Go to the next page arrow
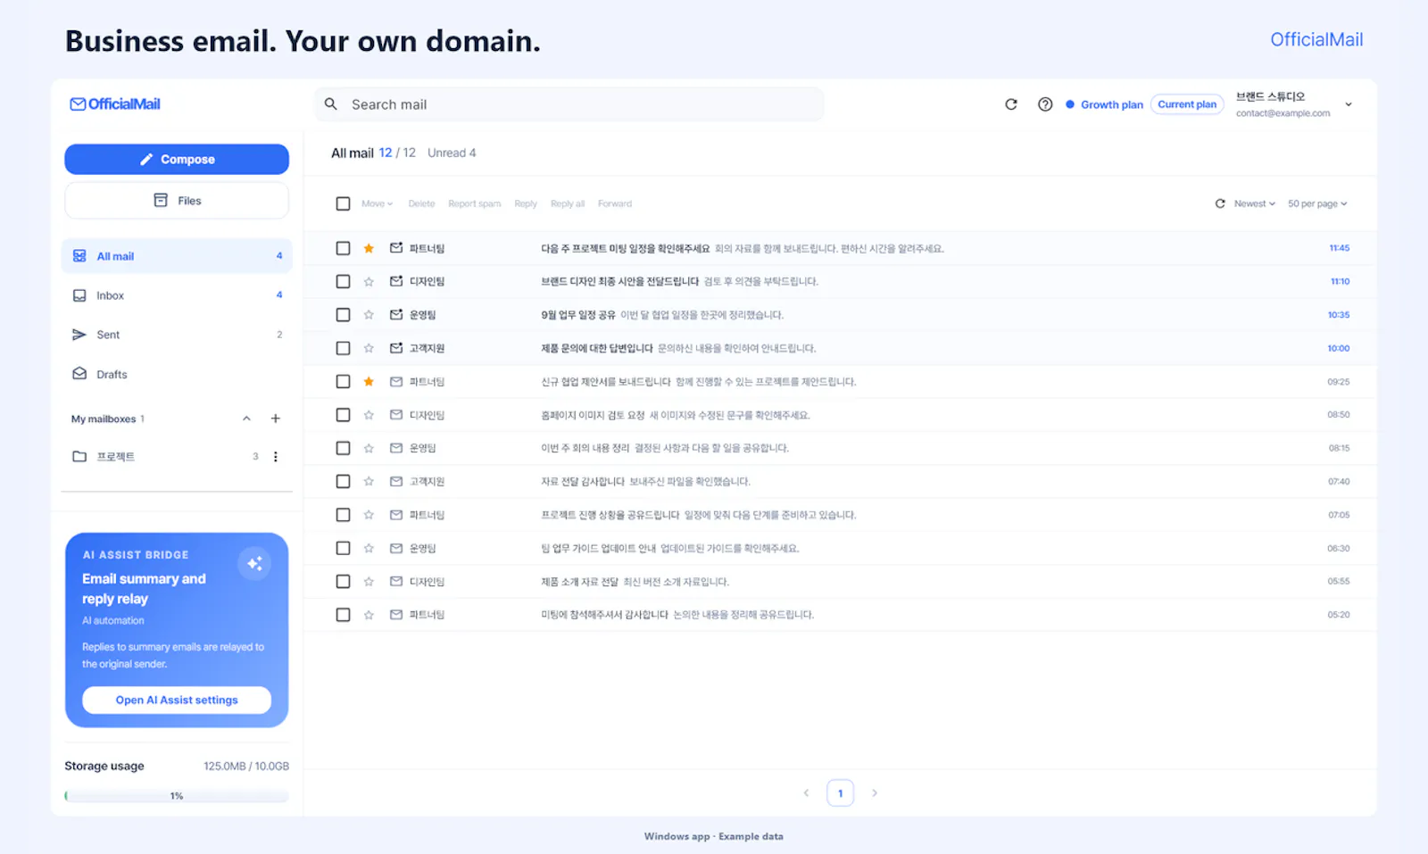Viewport: 1428px width, 854px height. click(x=875, y=792)
